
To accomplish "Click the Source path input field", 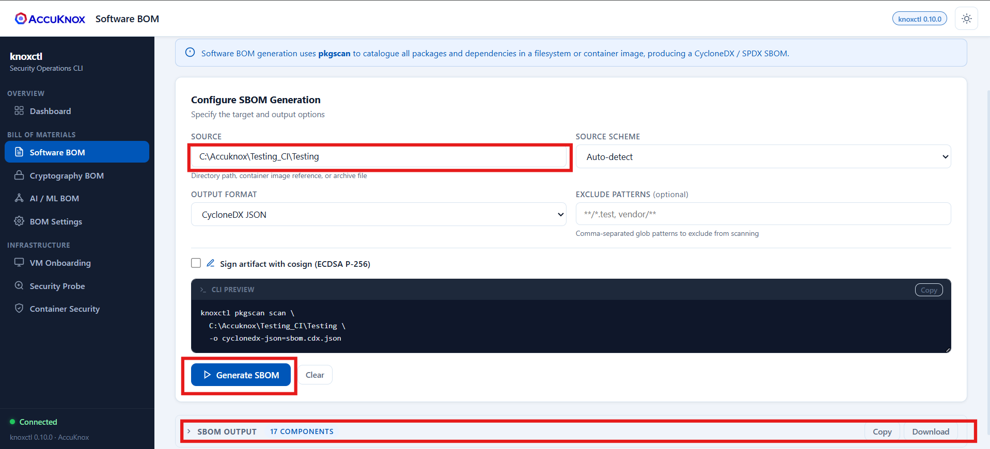I will pyautogui.click(x=379, y=156).
